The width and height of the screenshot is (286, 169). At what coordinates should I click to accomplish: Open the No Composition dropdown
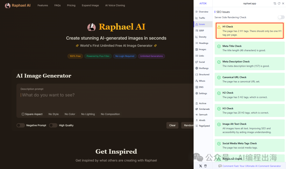pyautogui.click(x=110, y=114)
